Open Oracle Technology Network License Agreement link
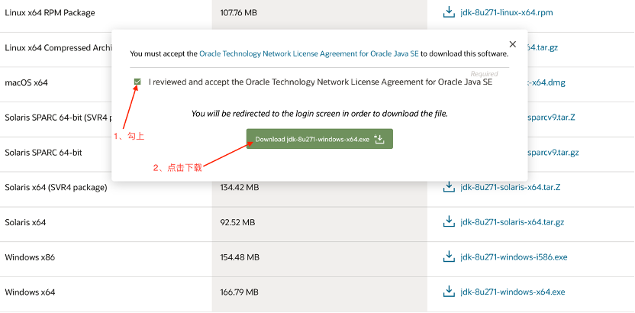 point(308,54)
